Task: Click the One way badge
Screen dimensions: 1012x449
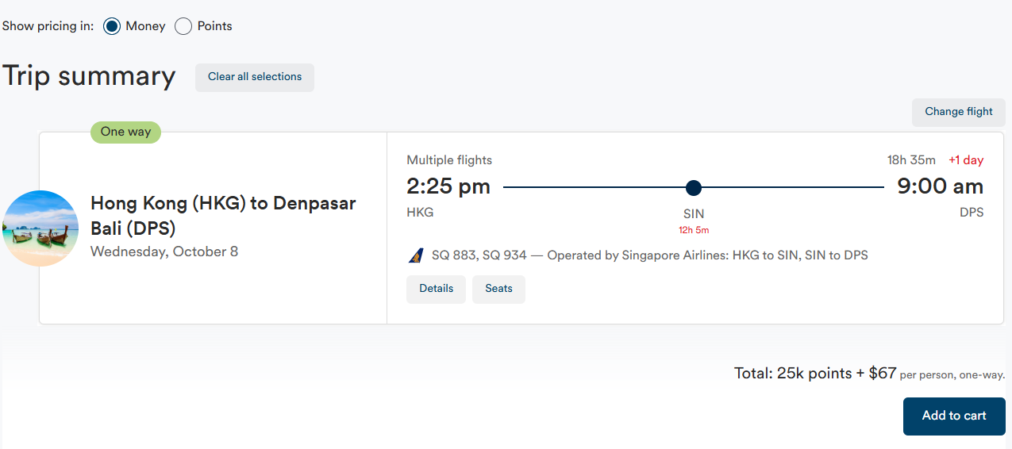Action: [125, 132]
